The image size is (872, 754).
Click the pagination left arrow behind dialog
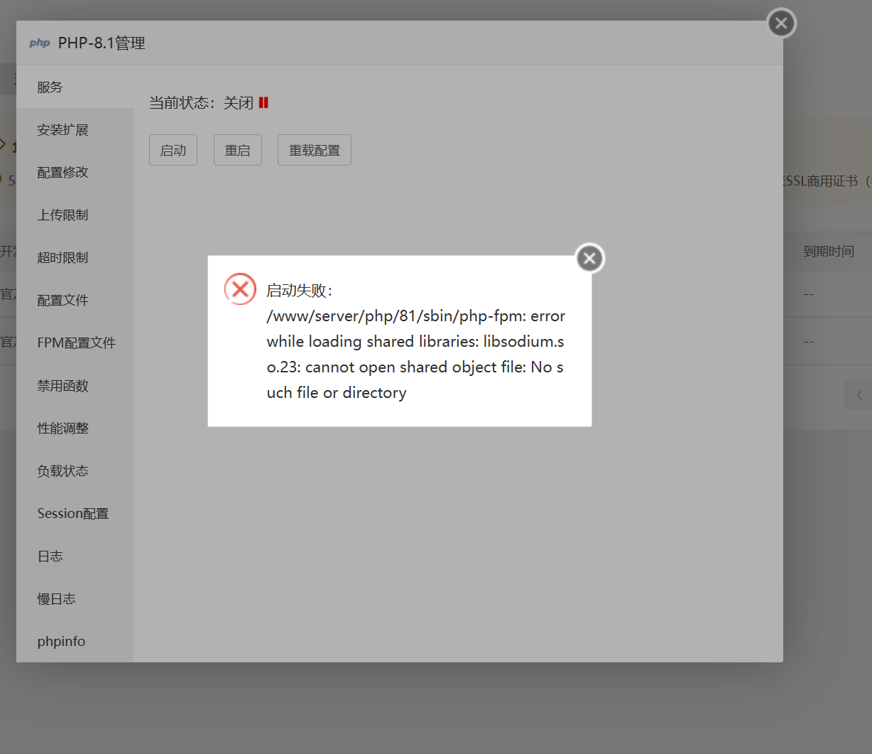[x=859, y=395]
